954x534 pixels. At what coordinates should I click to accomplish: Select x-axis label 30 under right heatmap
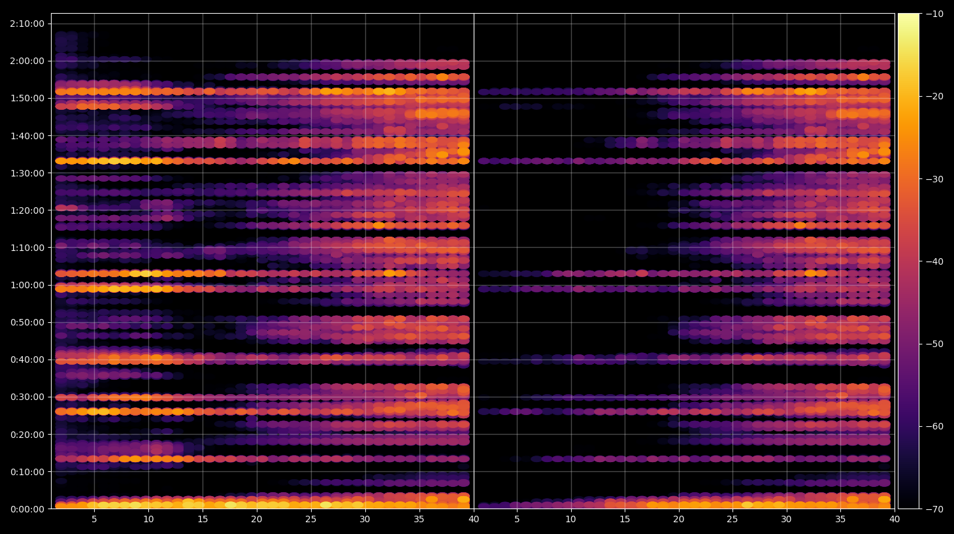(x=786, y=520)
